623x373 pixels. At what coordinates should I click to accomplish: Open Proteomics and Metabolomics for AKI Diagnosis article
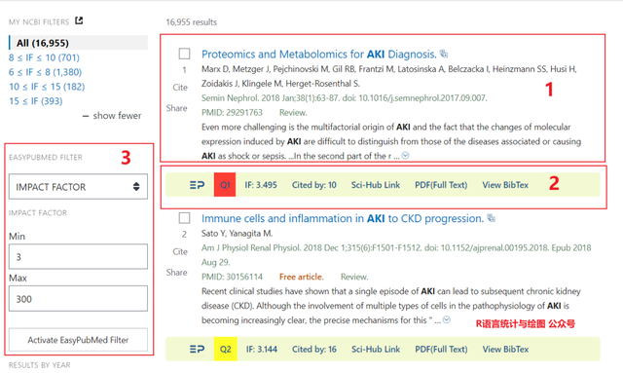[319, 55]
